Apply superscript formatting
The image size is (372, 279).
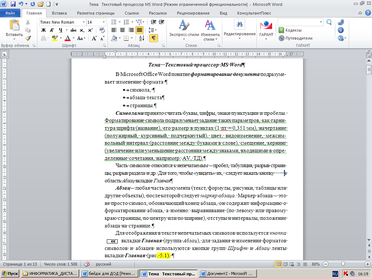click(x=90, y=30)
